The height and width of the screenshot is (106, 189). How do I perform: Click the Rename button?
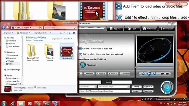click(89, 74)
